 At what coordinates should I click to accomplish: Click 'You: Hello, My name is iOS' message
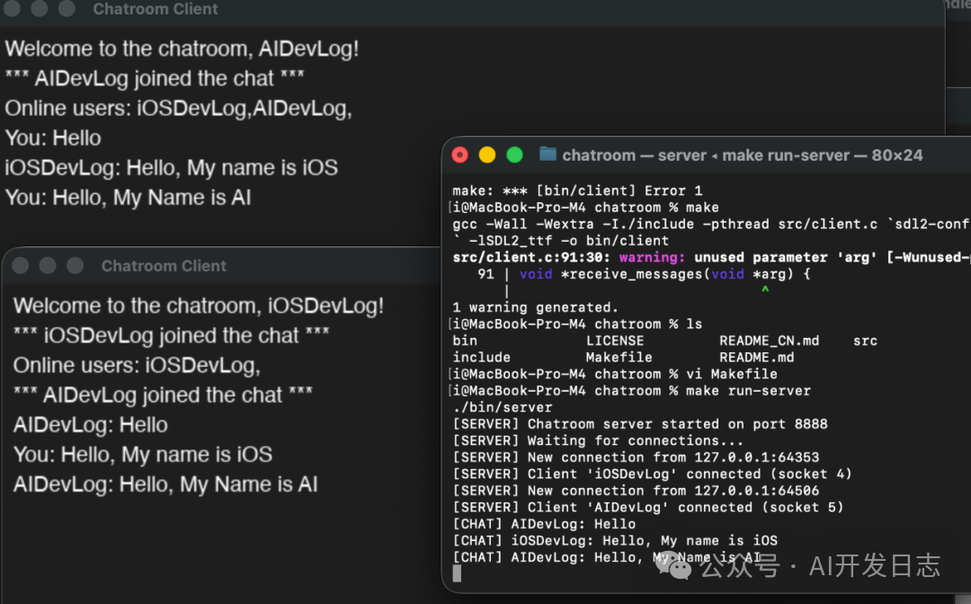(x=143, y=454)
